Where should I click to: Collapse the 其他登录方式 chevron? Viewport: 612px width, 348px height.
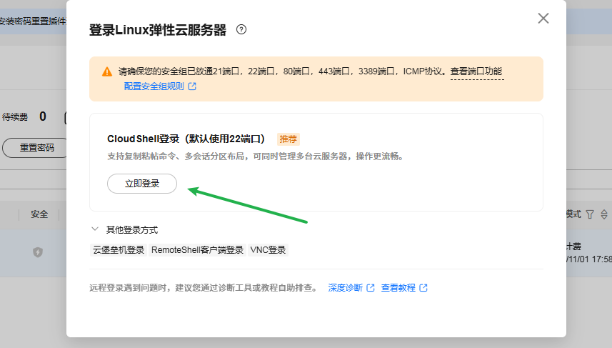pos(95,229)
